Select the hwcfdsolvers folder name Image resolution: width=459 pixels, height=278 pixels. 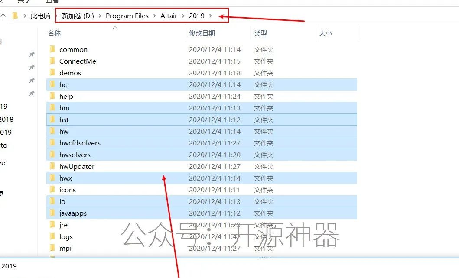coord(80,143)
